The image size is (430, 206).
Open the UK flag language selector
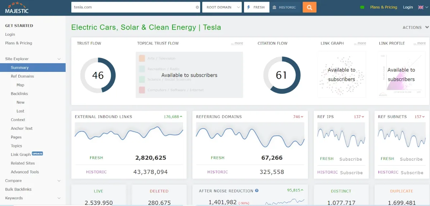point(423,7)
